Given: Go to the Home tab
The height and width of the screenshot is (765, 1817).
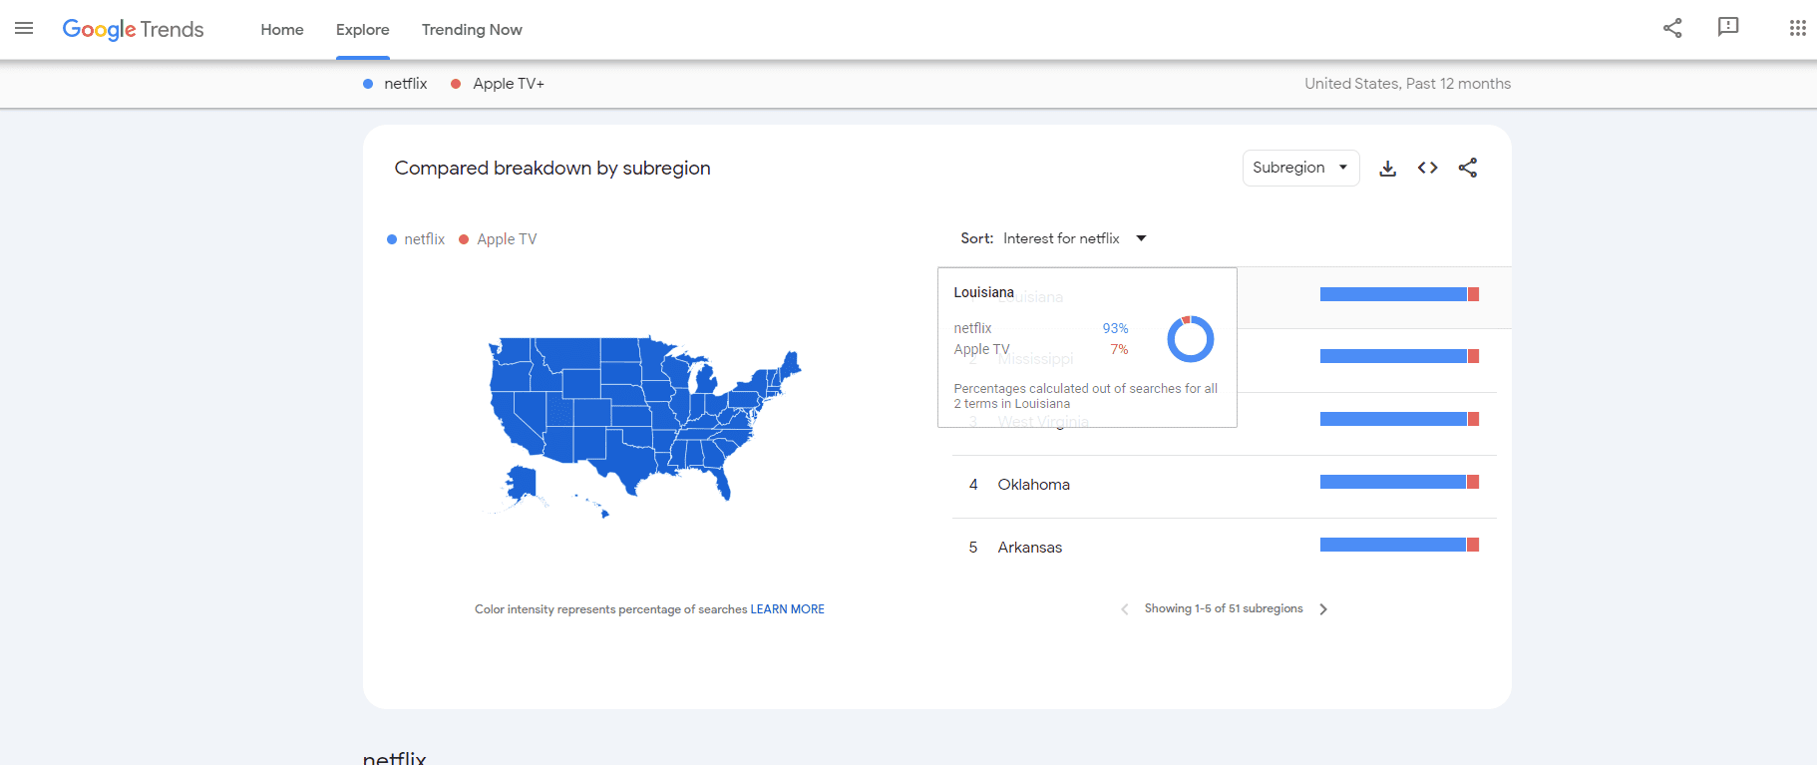Looking at the screenshot, I should pyautogui.click(x=282, y=30).
